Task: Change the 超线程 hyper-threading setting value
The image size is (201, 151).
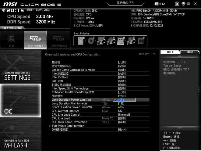Action: (122, 63)
